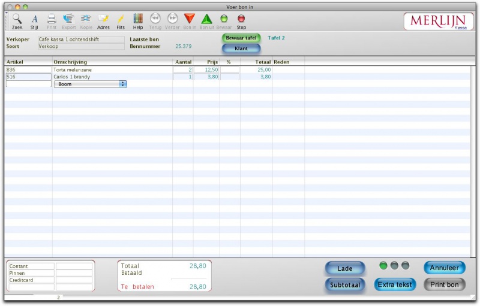Image resolution: width=480 pixels, height=306 pixels.
Task: Click the Bewaar tafel button
Action: (241, 38)
